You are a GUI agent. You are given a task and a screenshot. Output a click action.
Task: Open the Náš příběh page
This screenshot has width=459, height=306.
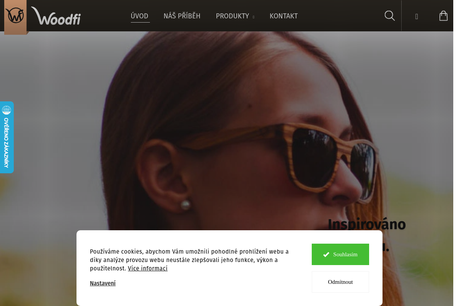[182, 16]
